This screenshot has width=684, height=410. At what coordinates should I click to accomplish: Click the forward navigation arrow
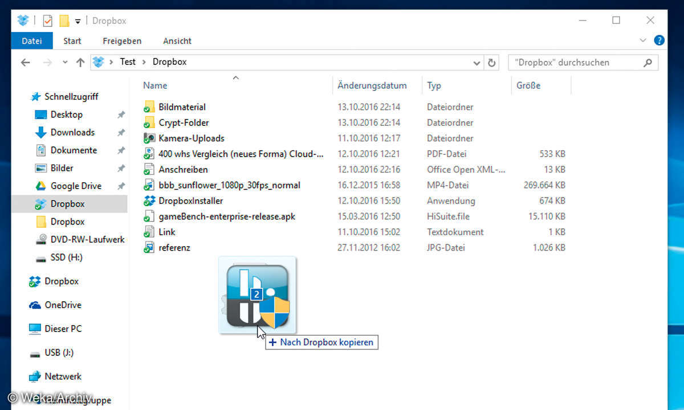[48, 63]
